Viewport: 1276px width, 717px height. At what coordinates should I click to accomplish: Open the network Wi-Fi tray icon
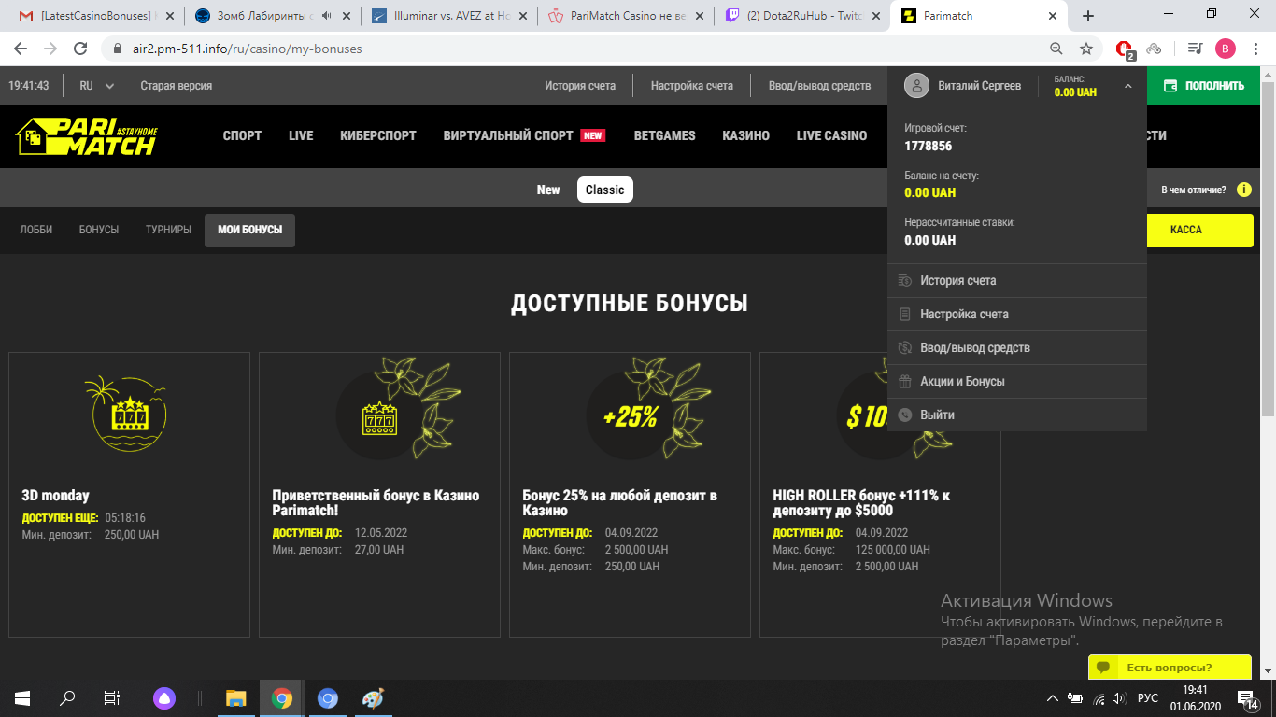pyautogui.click(x=1098, y=698)
